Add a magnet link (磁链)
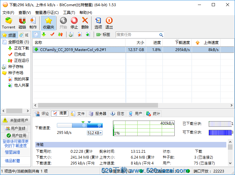This screenshot has height=175, width=235. [22, 23]
